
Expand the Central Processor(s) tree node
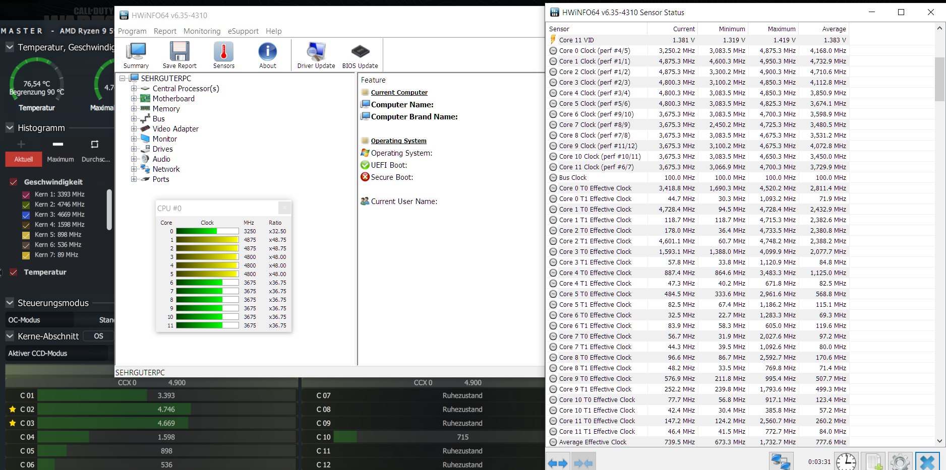point(134,89)
